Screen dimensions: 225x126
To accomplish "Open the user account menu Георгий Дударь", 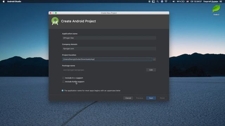I will point(211,1).
